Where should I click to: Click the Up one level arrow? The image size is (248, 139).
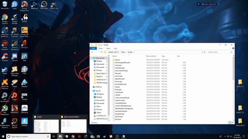102,52
